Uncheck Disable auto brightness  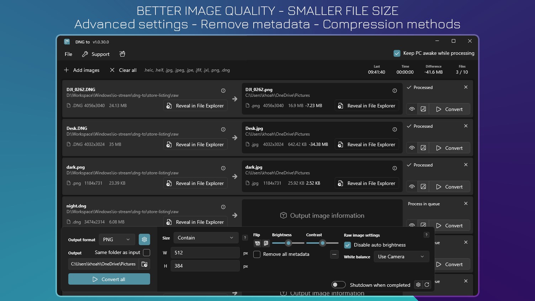[x=347, y=245]
